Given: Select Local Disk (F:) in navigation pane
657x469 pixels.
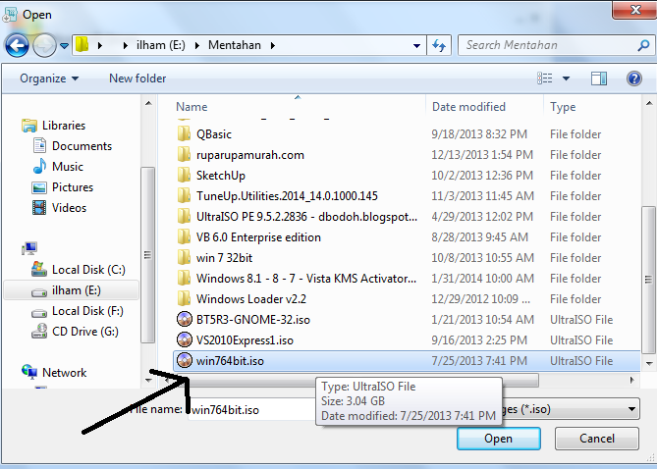Looking at the screenshot, I should 78,311.
